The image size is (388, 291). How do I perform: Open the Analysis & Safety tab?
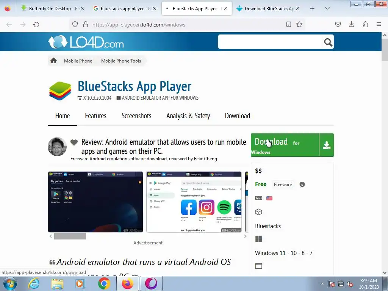click(x=188, y=116)
